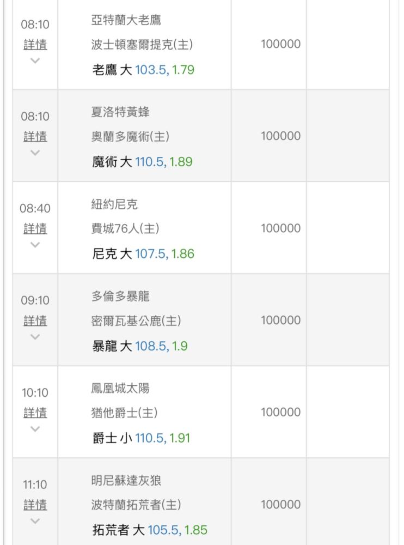This screenshot has width=404, height=545.
Task: Click 波士頓塞爾提克(主) team name
Action: click(142, 45)
